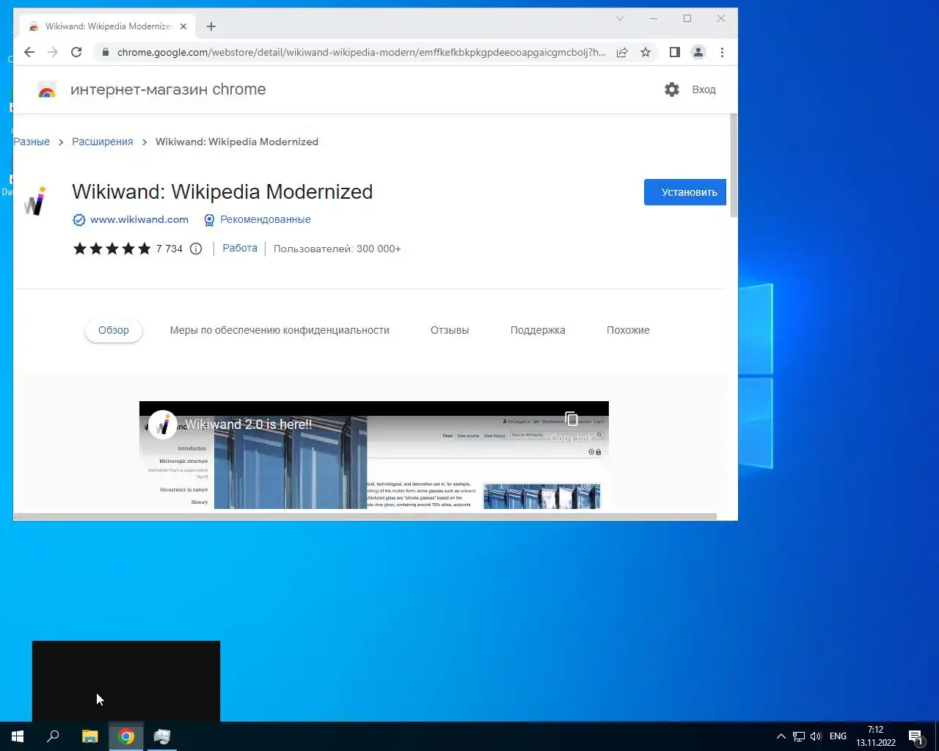The image size is (939, 751).
Task: Sign in via Вход
Action: click(x=704, y=89)
